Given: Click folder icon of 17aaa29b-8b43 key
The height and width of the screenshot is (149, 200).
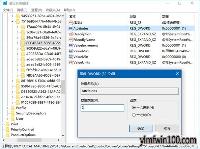Looking at the screenshot, I should tap(23, 27).
